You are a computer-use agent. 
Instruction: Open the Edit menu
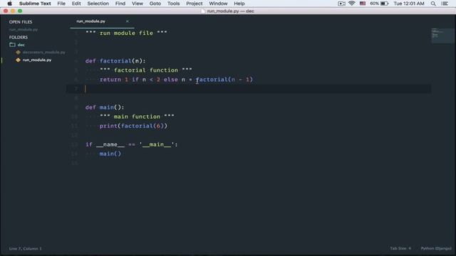(x=76, y=4)
